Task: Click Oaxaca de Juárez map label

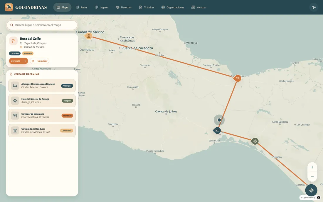Action: coord(166,111)
